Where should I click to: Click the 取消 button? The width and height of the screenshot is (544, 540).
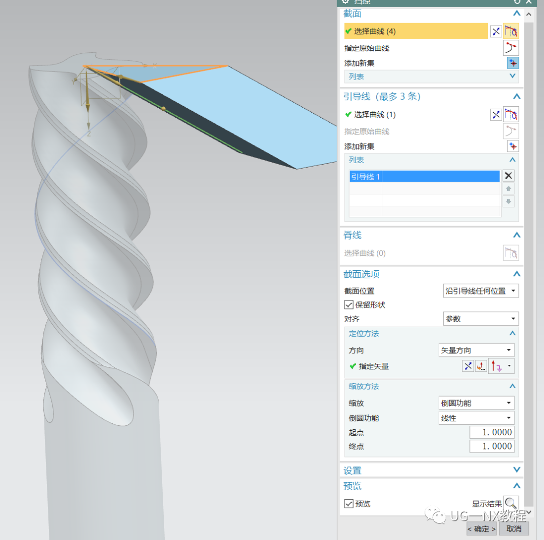tap(514, 528)
